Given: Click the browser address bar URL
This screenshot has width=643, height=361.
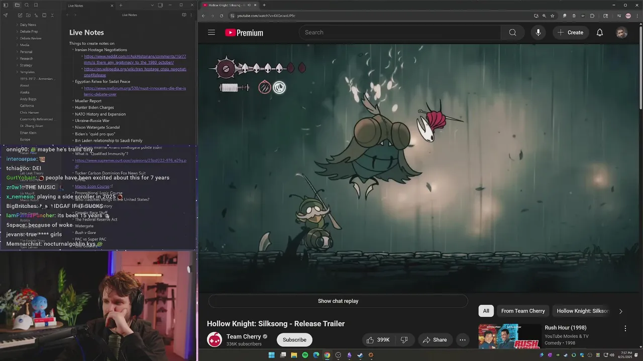Looking at the screenshot, I should tap(266, 16).
